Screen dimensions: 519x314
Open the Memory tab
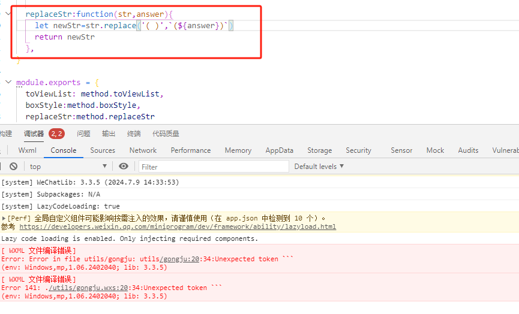coord(238,150)
